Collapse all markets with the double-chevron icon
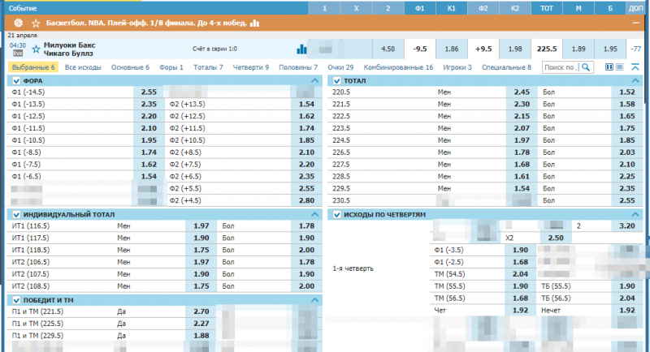This screenshot has height=352, width=650. pyautogui.click(x=635, y=67)
